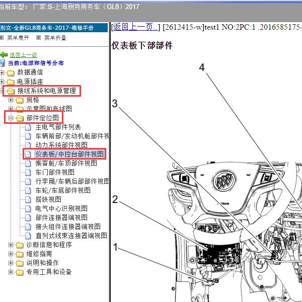Screen dimensions: 302x302
Task: Click the 部件定位图 open folder icon
Action: tap(20, 118)
